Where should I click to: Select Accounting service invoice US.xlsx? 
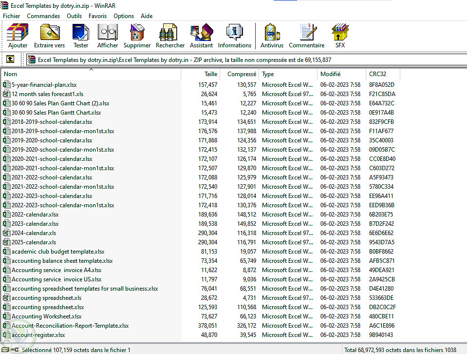pos(56,279)
